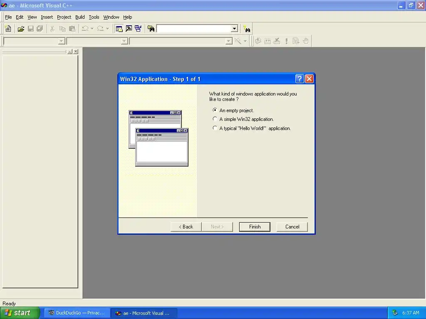Open the Window menu
Screen dimensions: 426x319
pyautogui.click(x=111, y=17)
